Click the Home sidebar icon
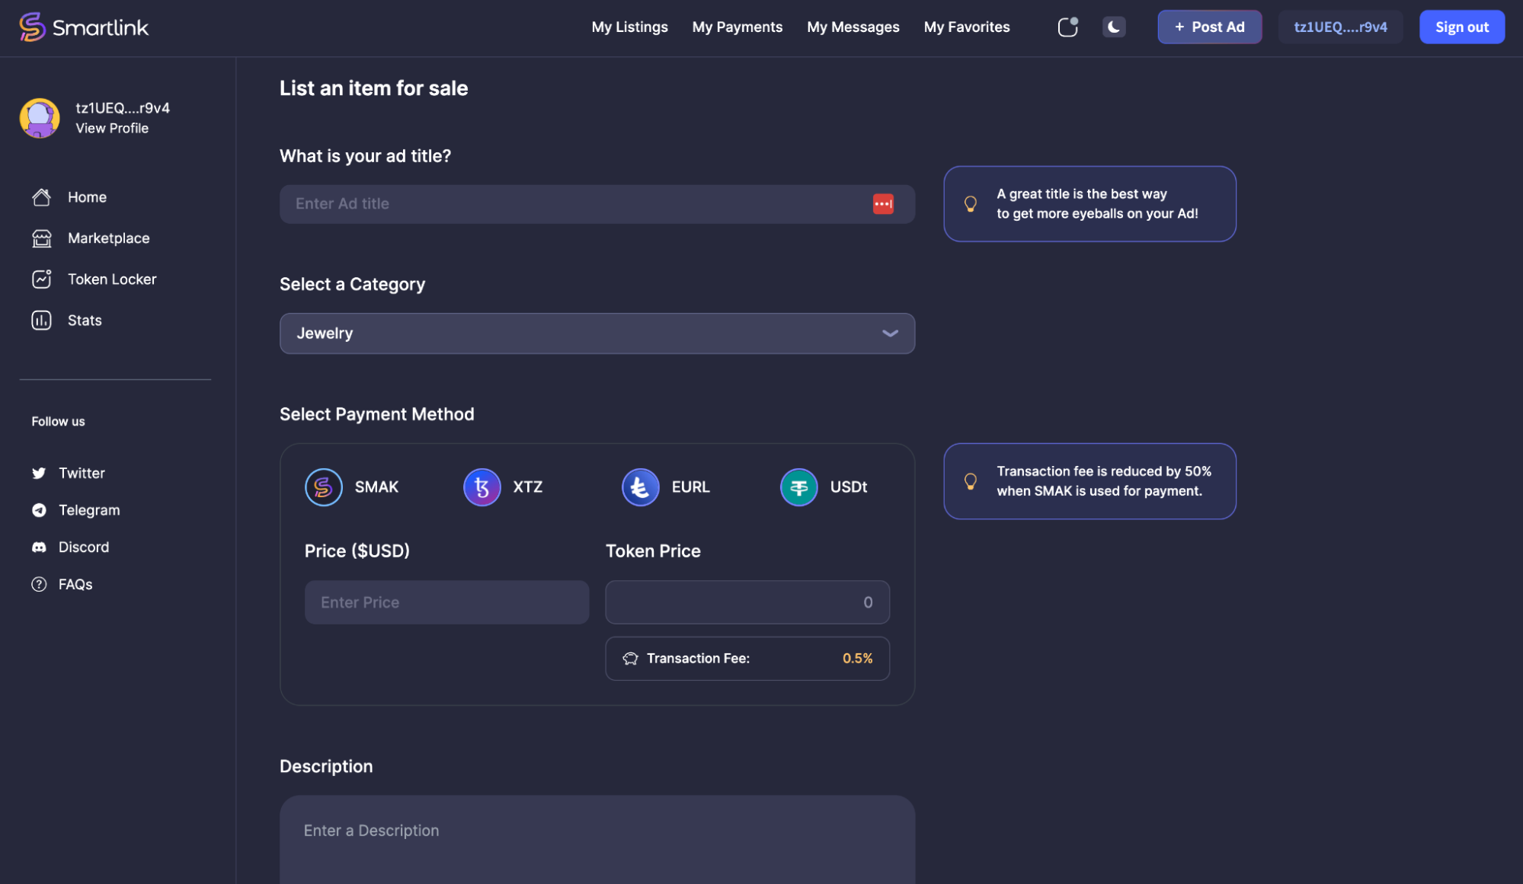The width and height of the screenshot is (1523, 884). 42,197
